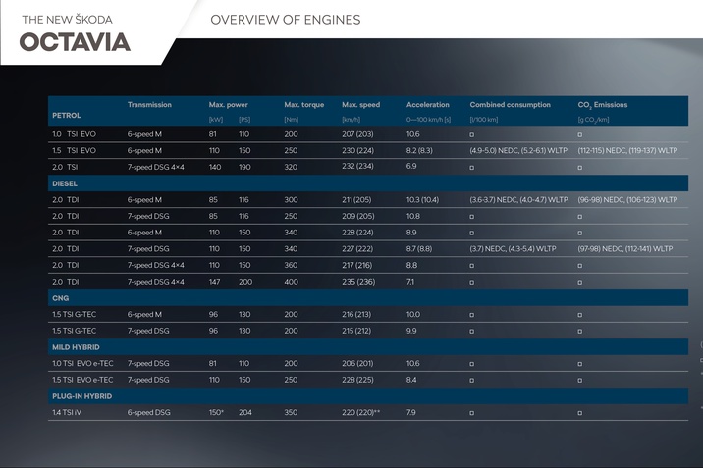Click the '10.3 (10.4)' acceleration value

tap(422, 200)
